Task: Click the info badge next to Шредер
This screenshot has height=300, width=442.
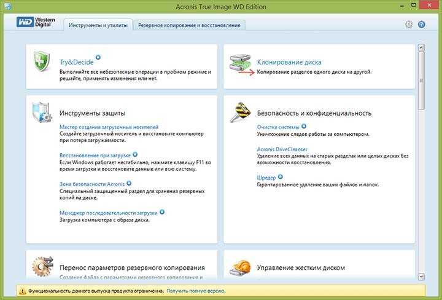Action: click(280, 176)
